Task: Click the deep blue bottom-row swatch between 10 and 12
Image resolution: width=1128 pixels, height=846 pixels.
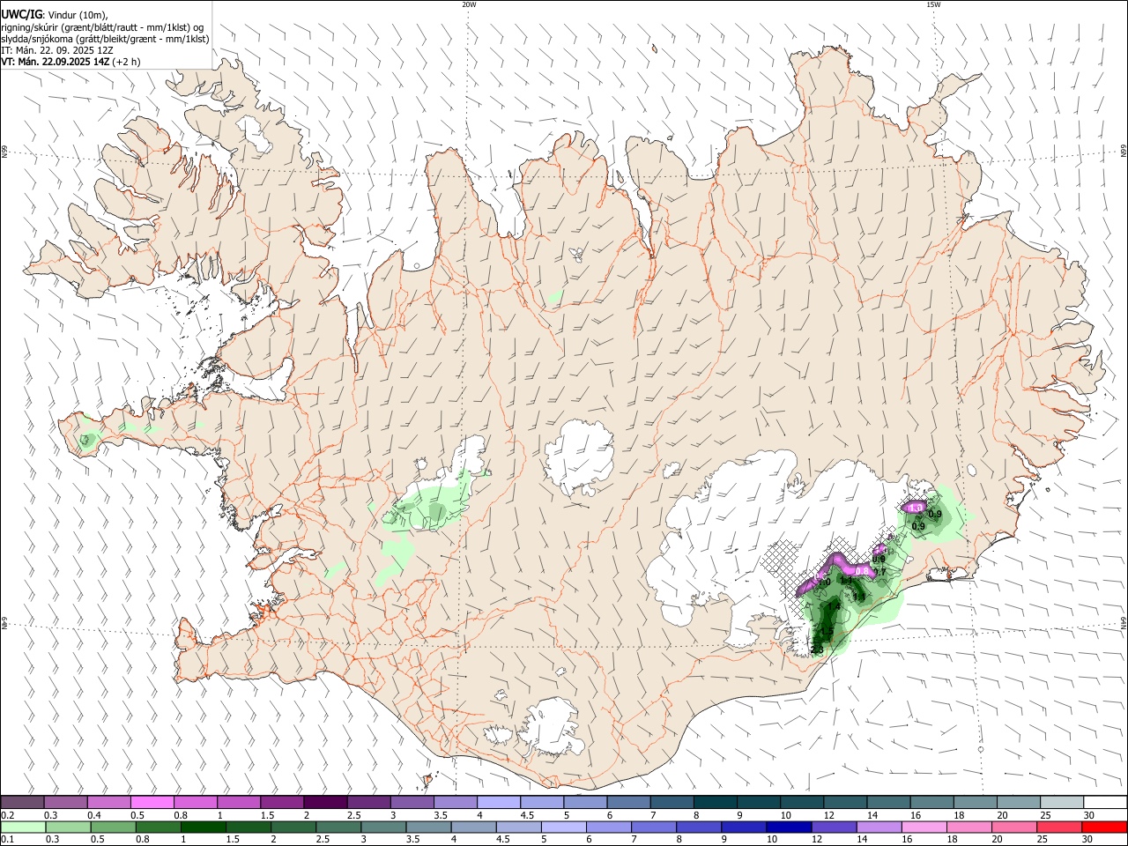Action: pos(789,827)
